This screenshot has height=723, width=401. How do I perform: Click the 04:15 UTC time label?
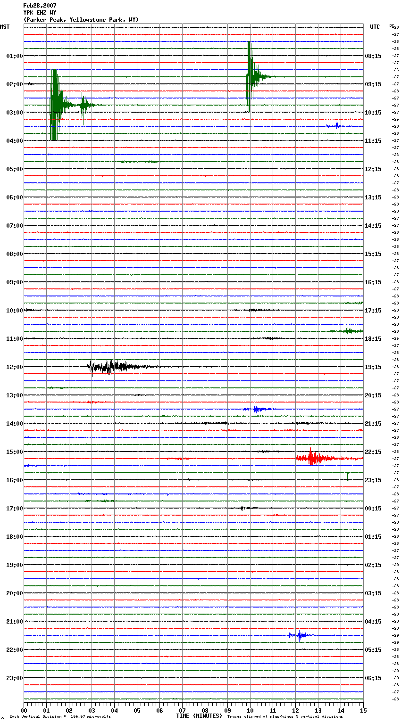point(373,622)
